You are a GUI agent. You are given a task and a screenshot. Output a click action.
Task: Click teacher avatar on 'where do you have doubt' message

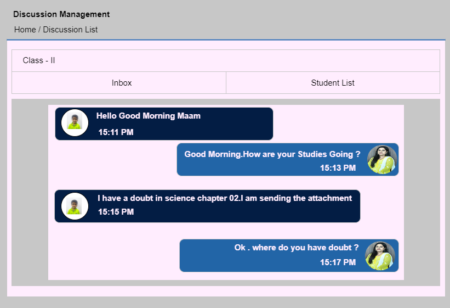click(x=380, y=256)
